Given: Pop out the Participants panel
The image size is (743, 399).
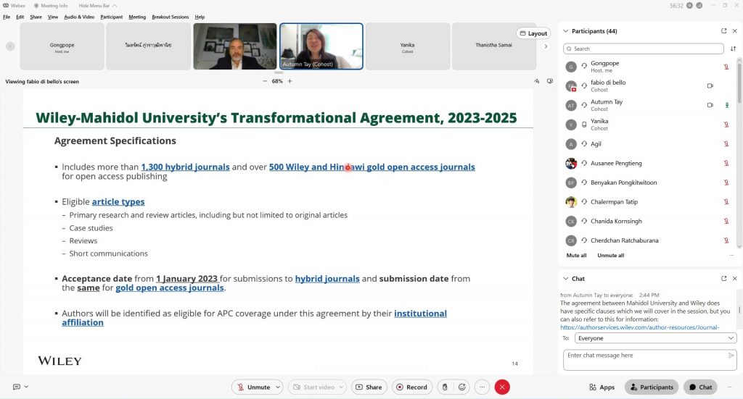Looking at the screenshot, I should point(723,31).
